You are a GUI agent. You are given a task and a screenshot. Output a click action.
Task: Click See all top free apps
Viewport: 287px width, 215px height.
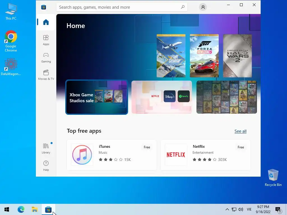point(240,131)
